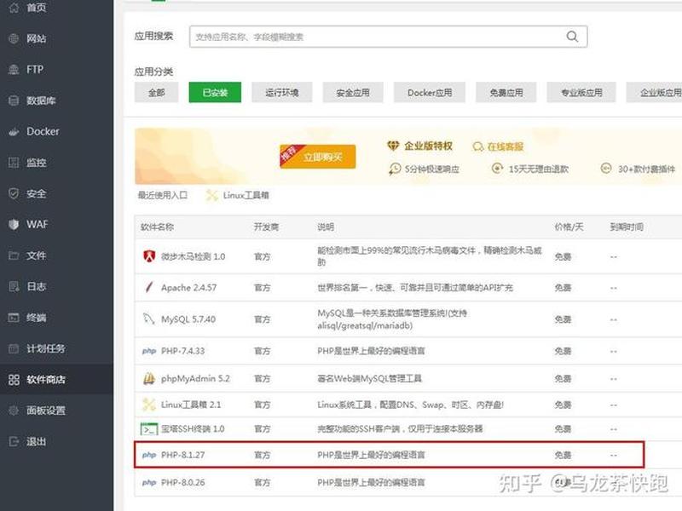
Task: Click the 立即购买 buy now button
Action: point(318,157)
